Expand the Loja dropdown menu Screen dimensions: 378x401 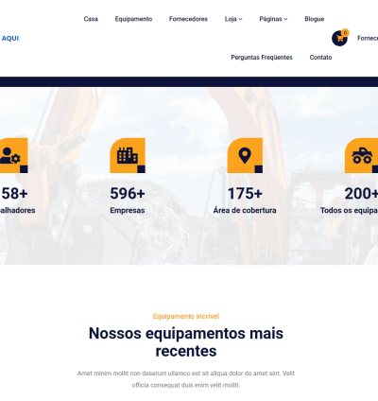[233, 19]
